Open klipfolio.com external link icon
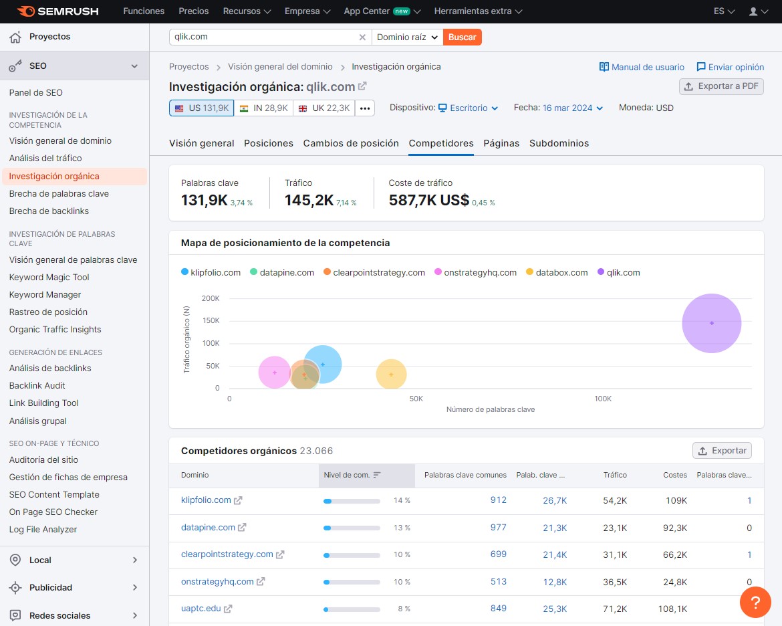This screenshot has height=626, width=782. coord(238,500)
